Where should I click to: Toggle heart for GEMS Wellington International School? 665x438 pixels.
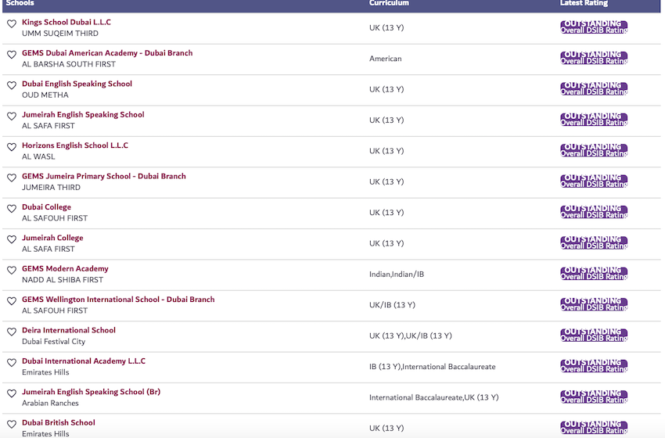tap(12, 301)
